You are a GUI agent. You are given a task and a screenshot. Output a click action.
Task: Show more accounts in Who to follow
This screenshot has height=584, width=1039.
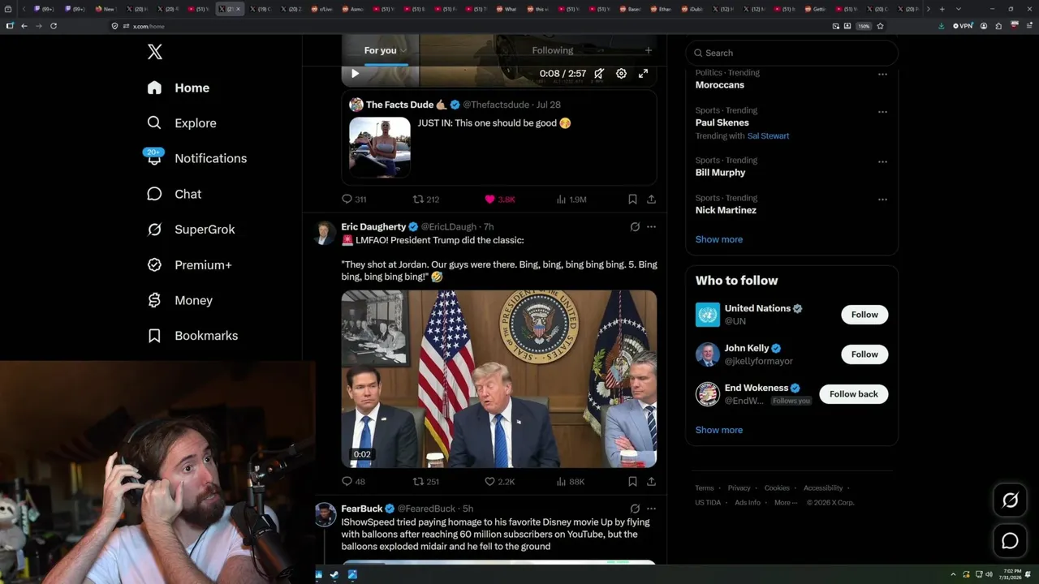coord(719,430)
